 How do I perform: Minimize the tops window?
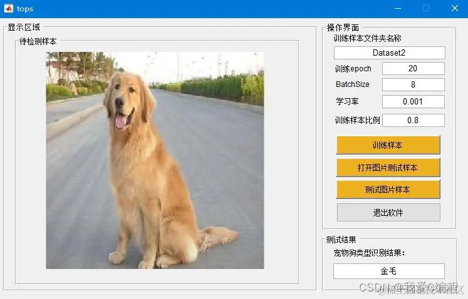(398, 8)
